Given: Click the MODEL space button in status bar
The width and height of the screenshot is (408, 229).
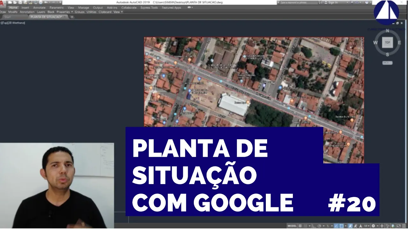Looking at the screenshot, I should click(292, 226).
